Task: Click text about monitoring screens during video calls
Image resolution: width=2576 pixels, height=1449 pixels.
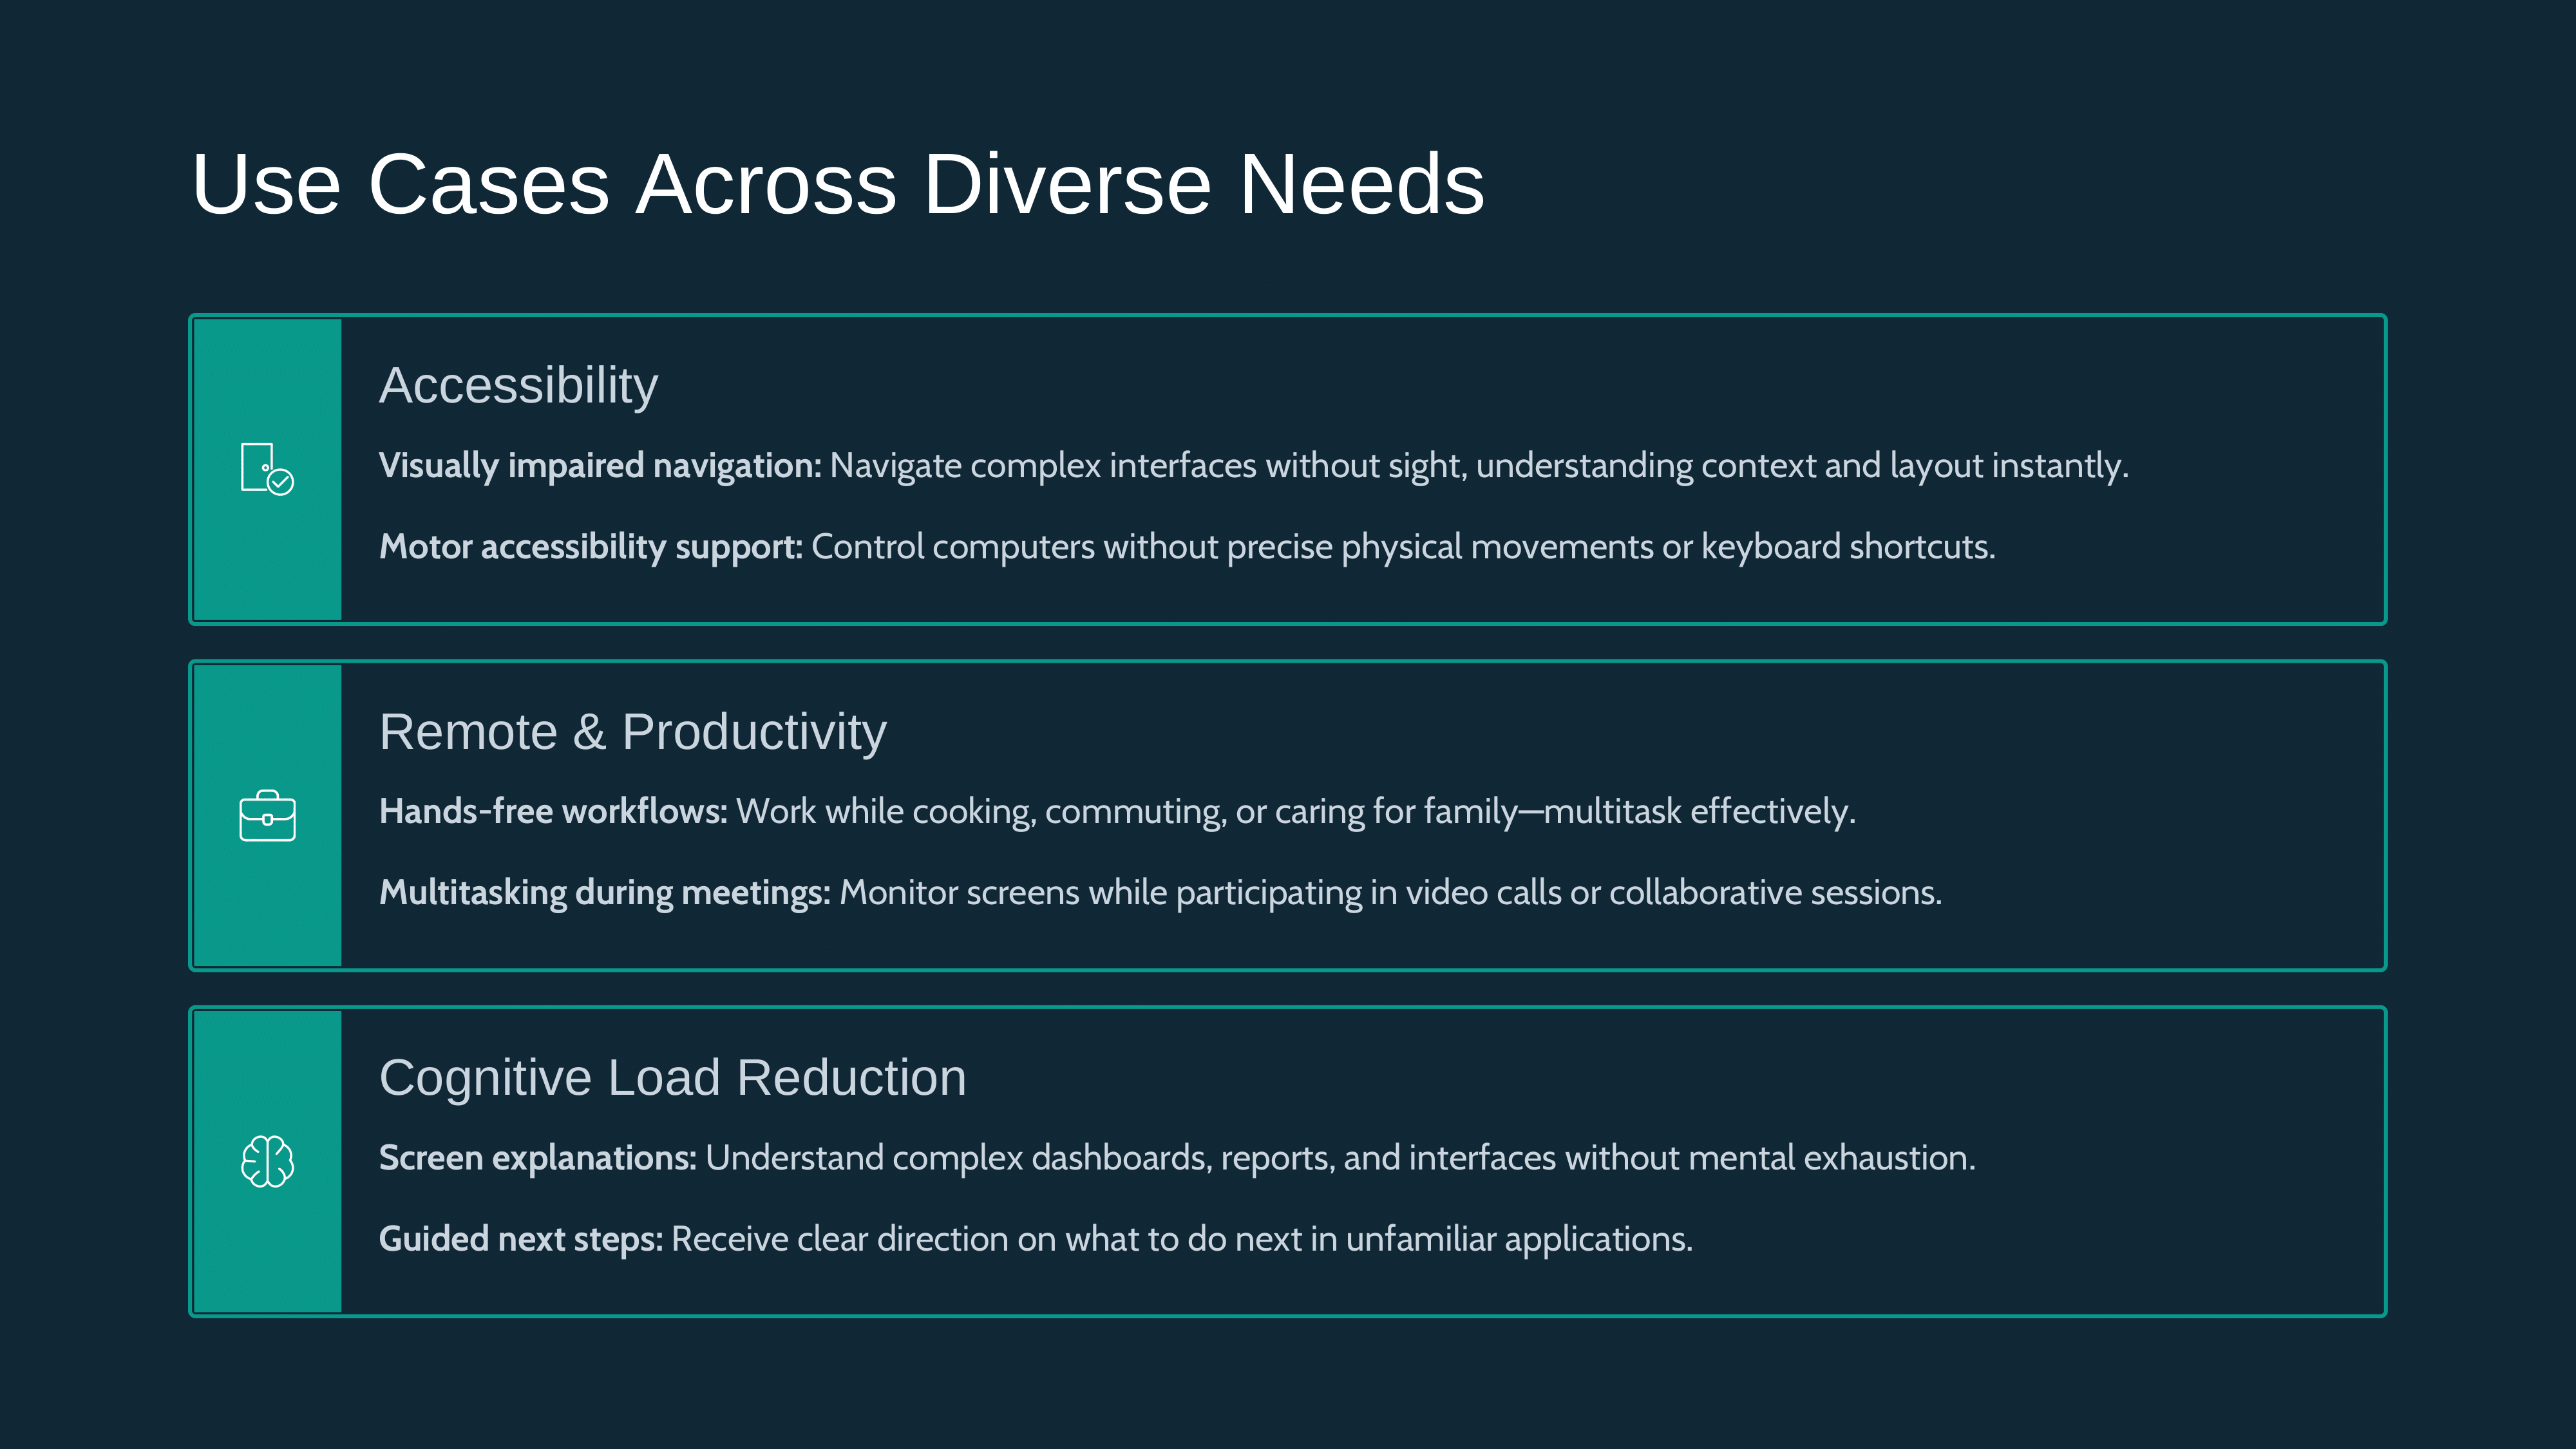Action: point(1390,893)
